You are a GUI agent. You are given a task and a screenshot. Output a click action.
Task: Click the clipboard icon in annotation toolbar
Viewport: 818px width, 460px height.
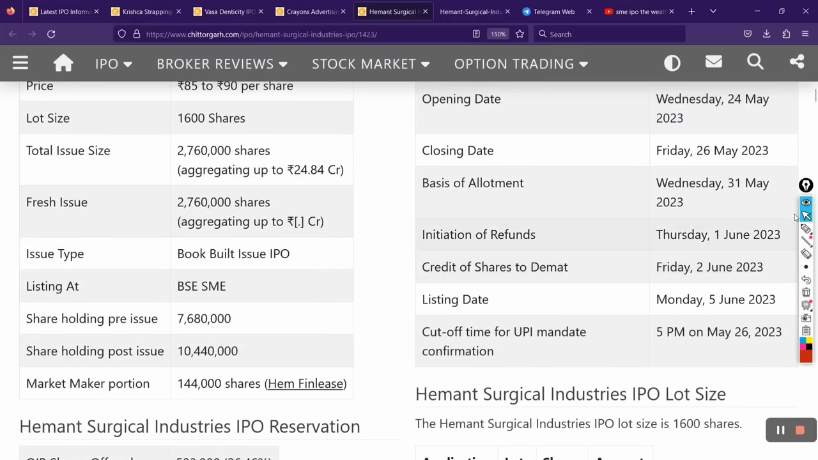806,330
